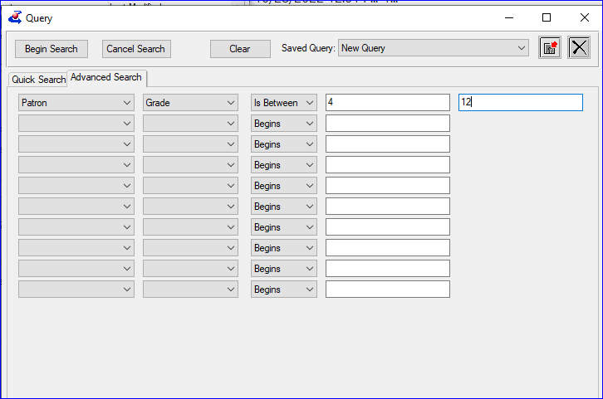Click the Clear button
The image size is (603, 399).
tap(240, 49)
